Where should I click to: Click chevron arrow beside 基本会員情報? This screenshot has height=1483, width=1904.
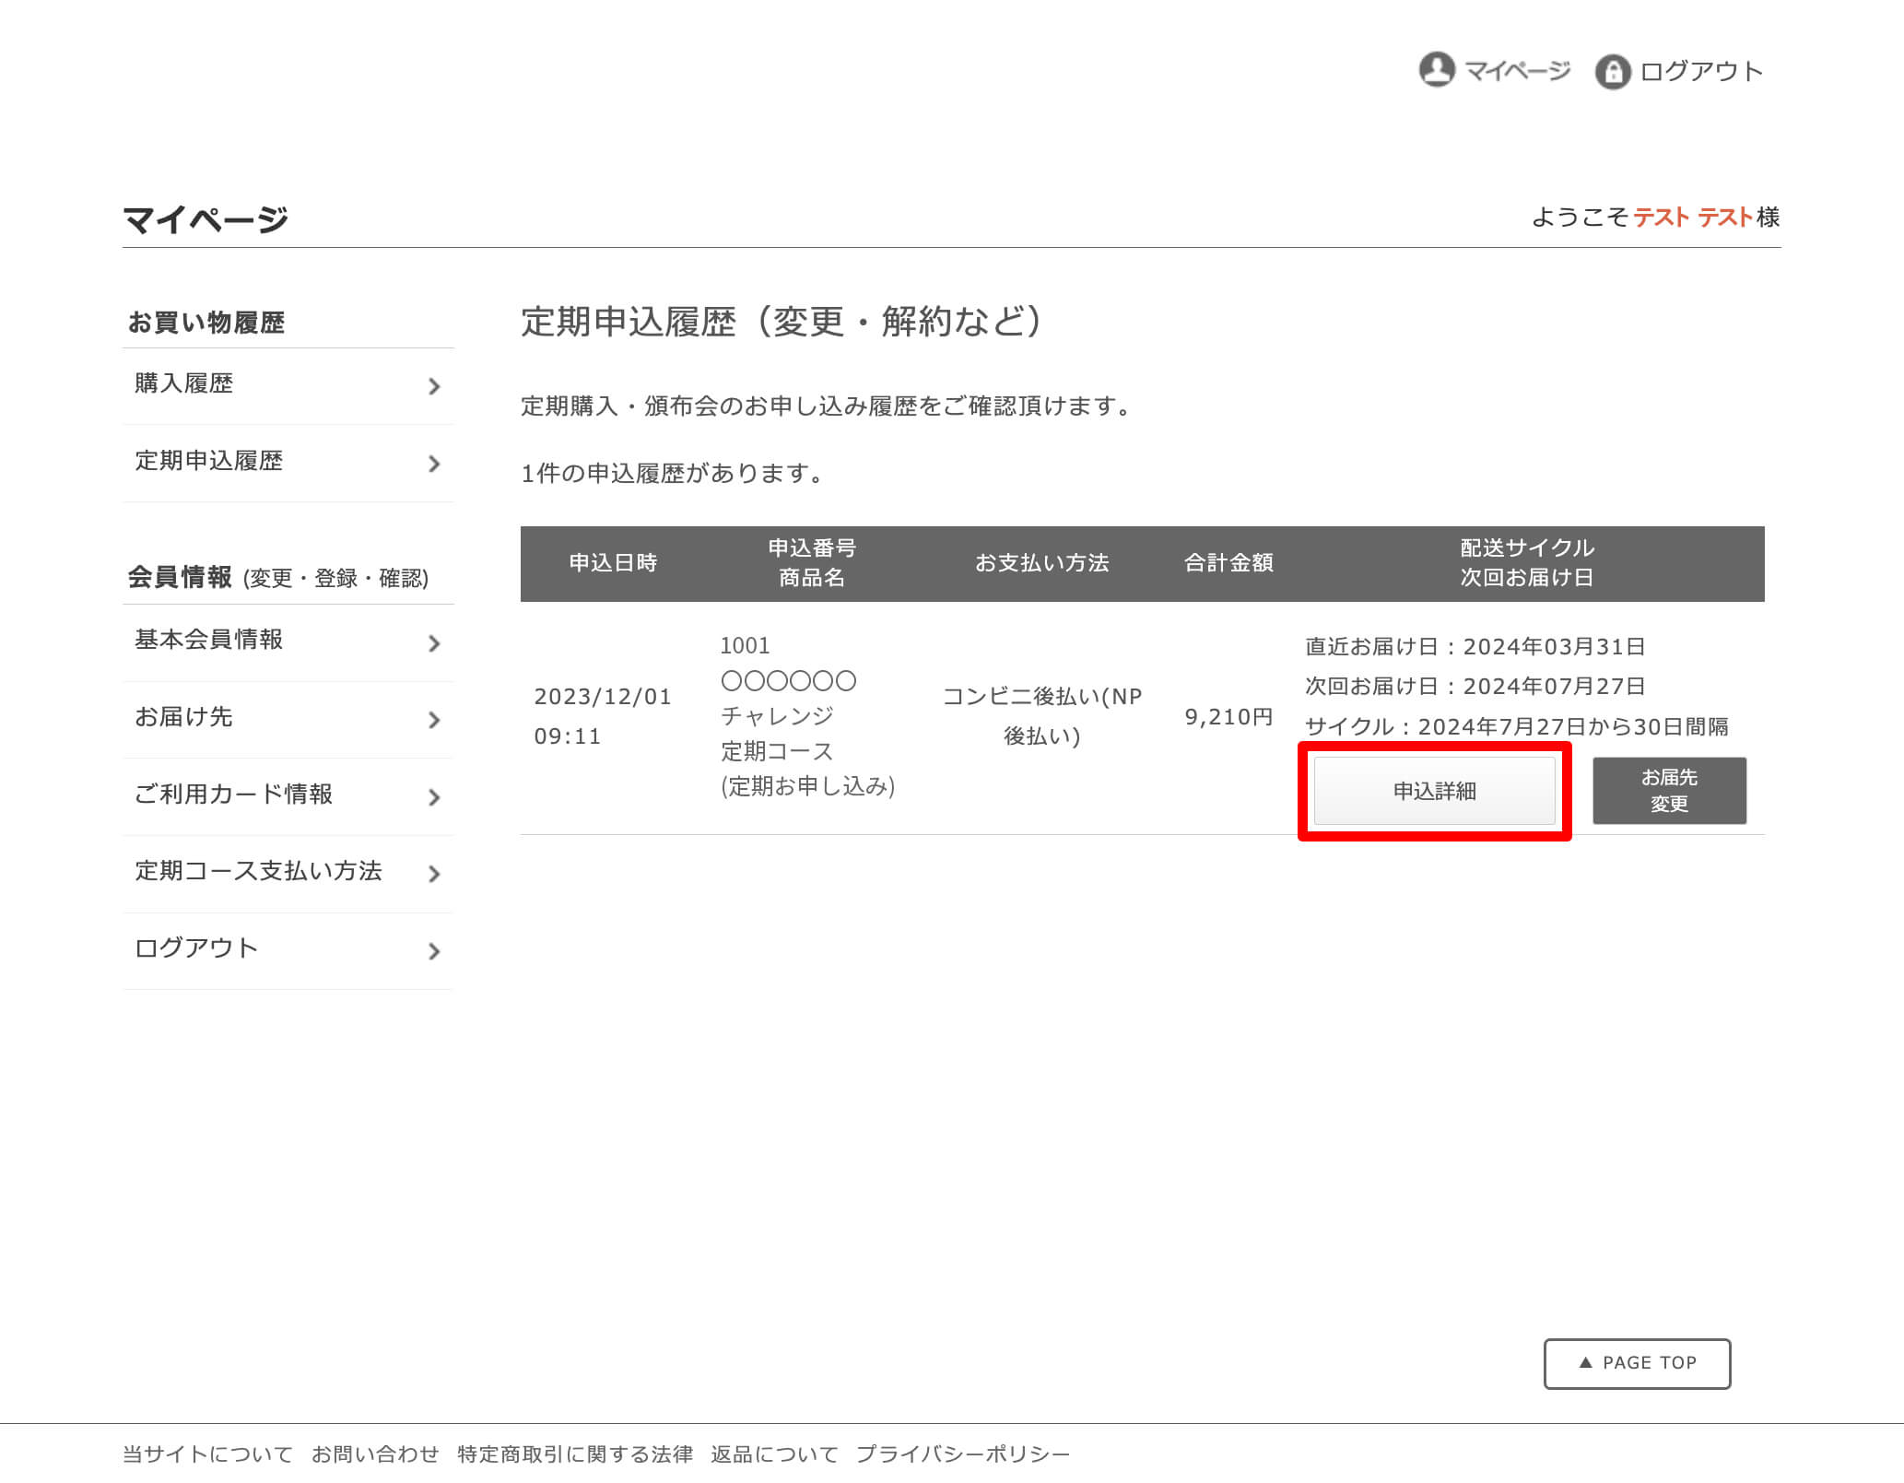click(x=434, y=643)
